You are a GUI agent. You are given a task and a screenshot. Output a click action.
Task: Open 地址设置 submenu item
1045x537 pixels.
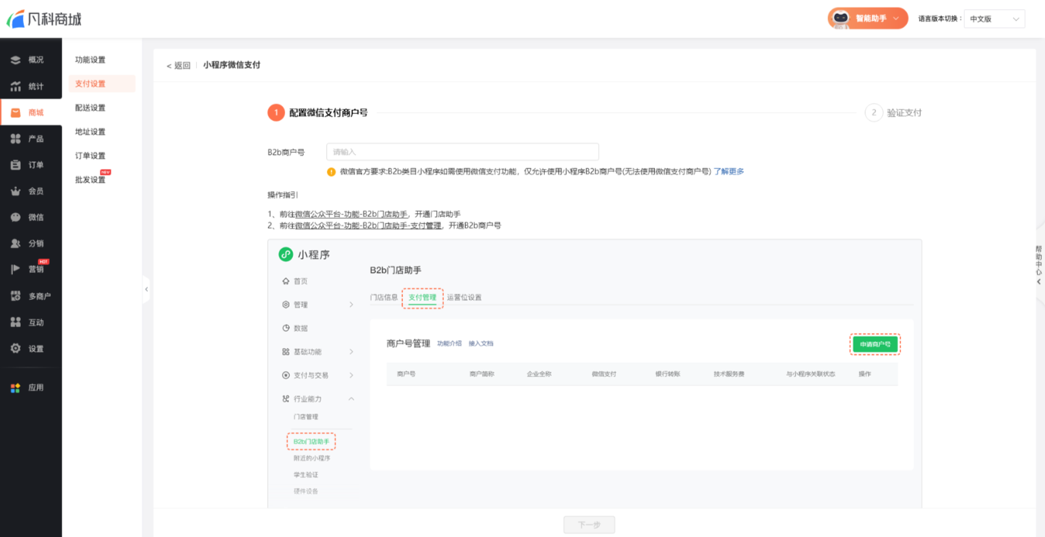coord(90,131)
